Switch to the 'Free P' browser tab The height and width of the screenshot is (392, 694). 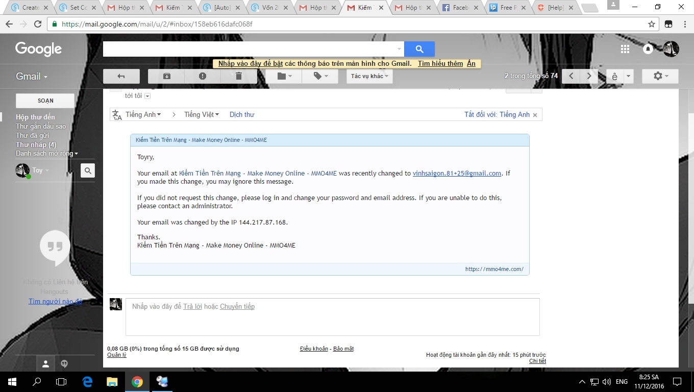509,8
